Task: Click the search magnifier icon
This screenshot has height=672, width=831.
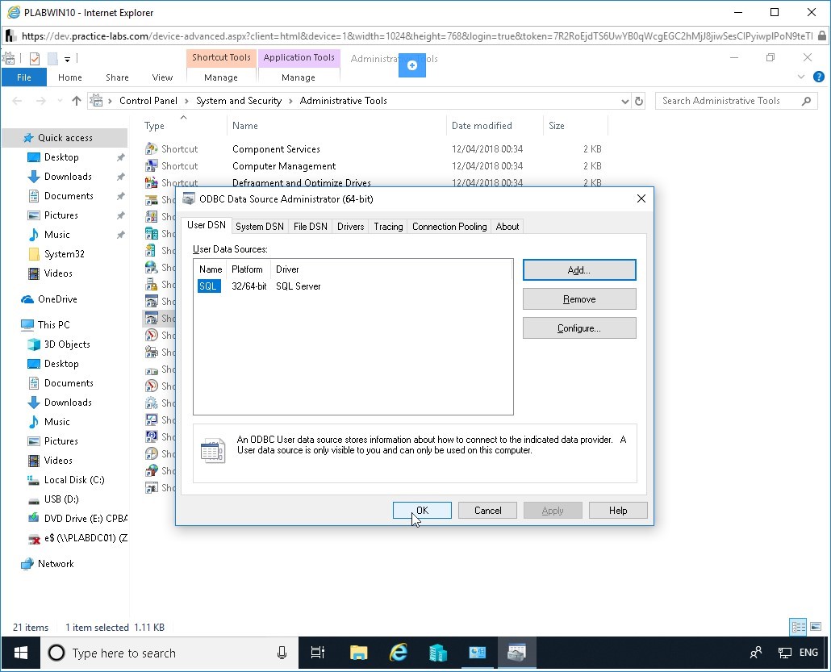Action: (806, 101)
